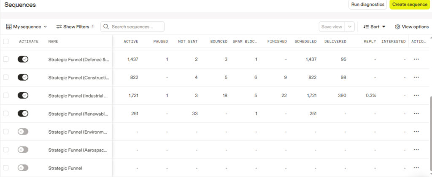Tick the select-all checkbox in header
Screen dimensions: 432x177
(x=6, y=42)
